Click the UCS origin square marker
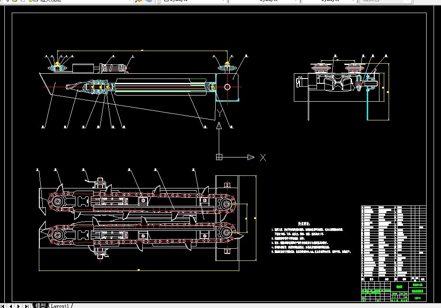 point(219,157)
